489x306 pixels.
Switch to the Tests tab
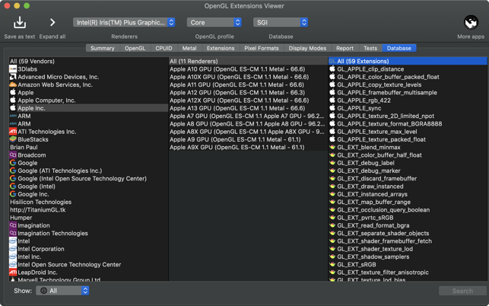pyautogui.click(x=370, y=48)
